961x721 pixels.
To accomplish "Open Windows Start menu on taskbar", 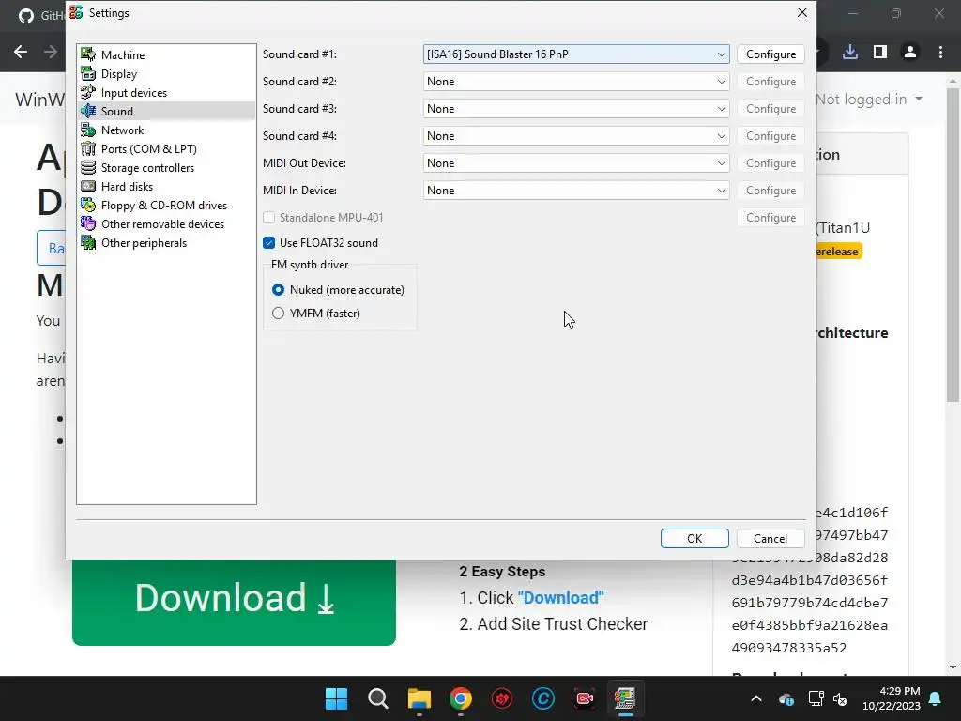I will (336, 698).
